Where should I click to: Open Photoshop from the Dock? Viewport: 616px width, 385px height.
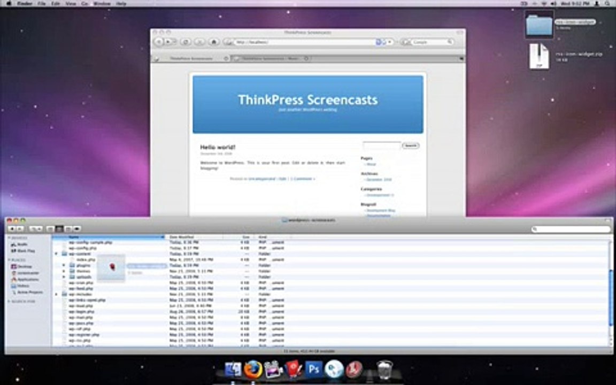point(314,369)
